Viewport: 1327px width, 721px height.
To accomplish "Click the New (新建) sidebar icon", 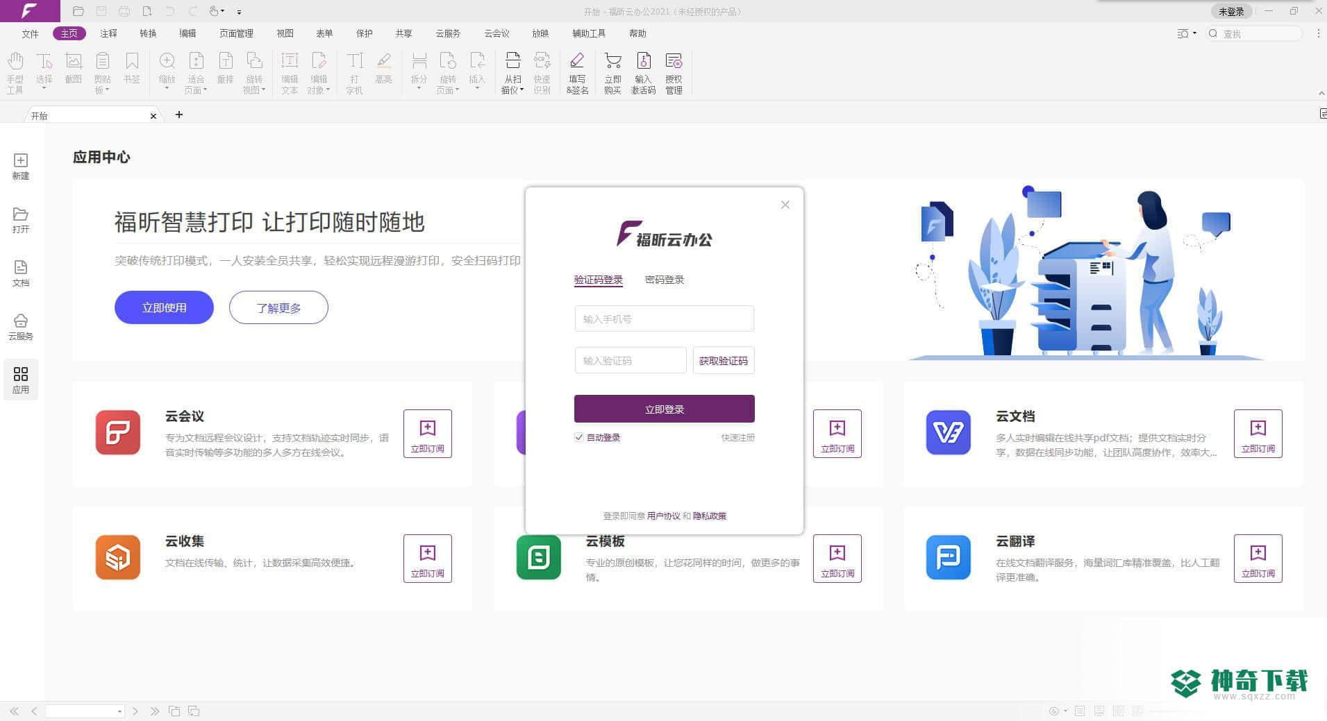I will point(21,167).
